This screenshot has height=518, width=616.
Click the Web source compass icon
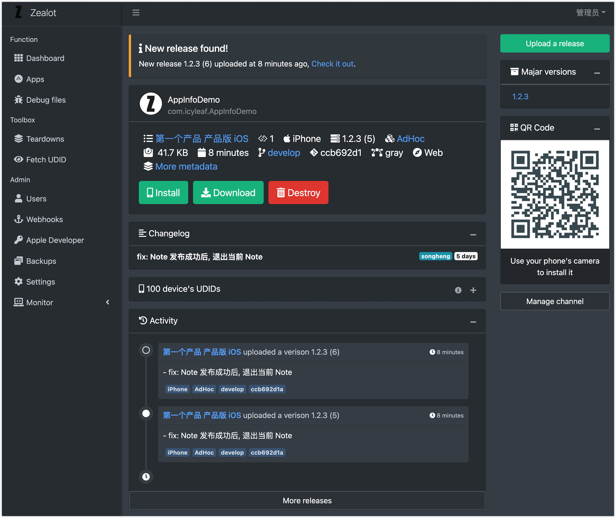click(417, 153)
